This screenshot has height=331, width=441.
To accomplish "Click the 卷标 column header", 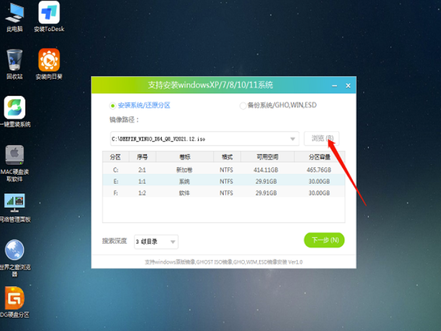I will coord(185,157).
